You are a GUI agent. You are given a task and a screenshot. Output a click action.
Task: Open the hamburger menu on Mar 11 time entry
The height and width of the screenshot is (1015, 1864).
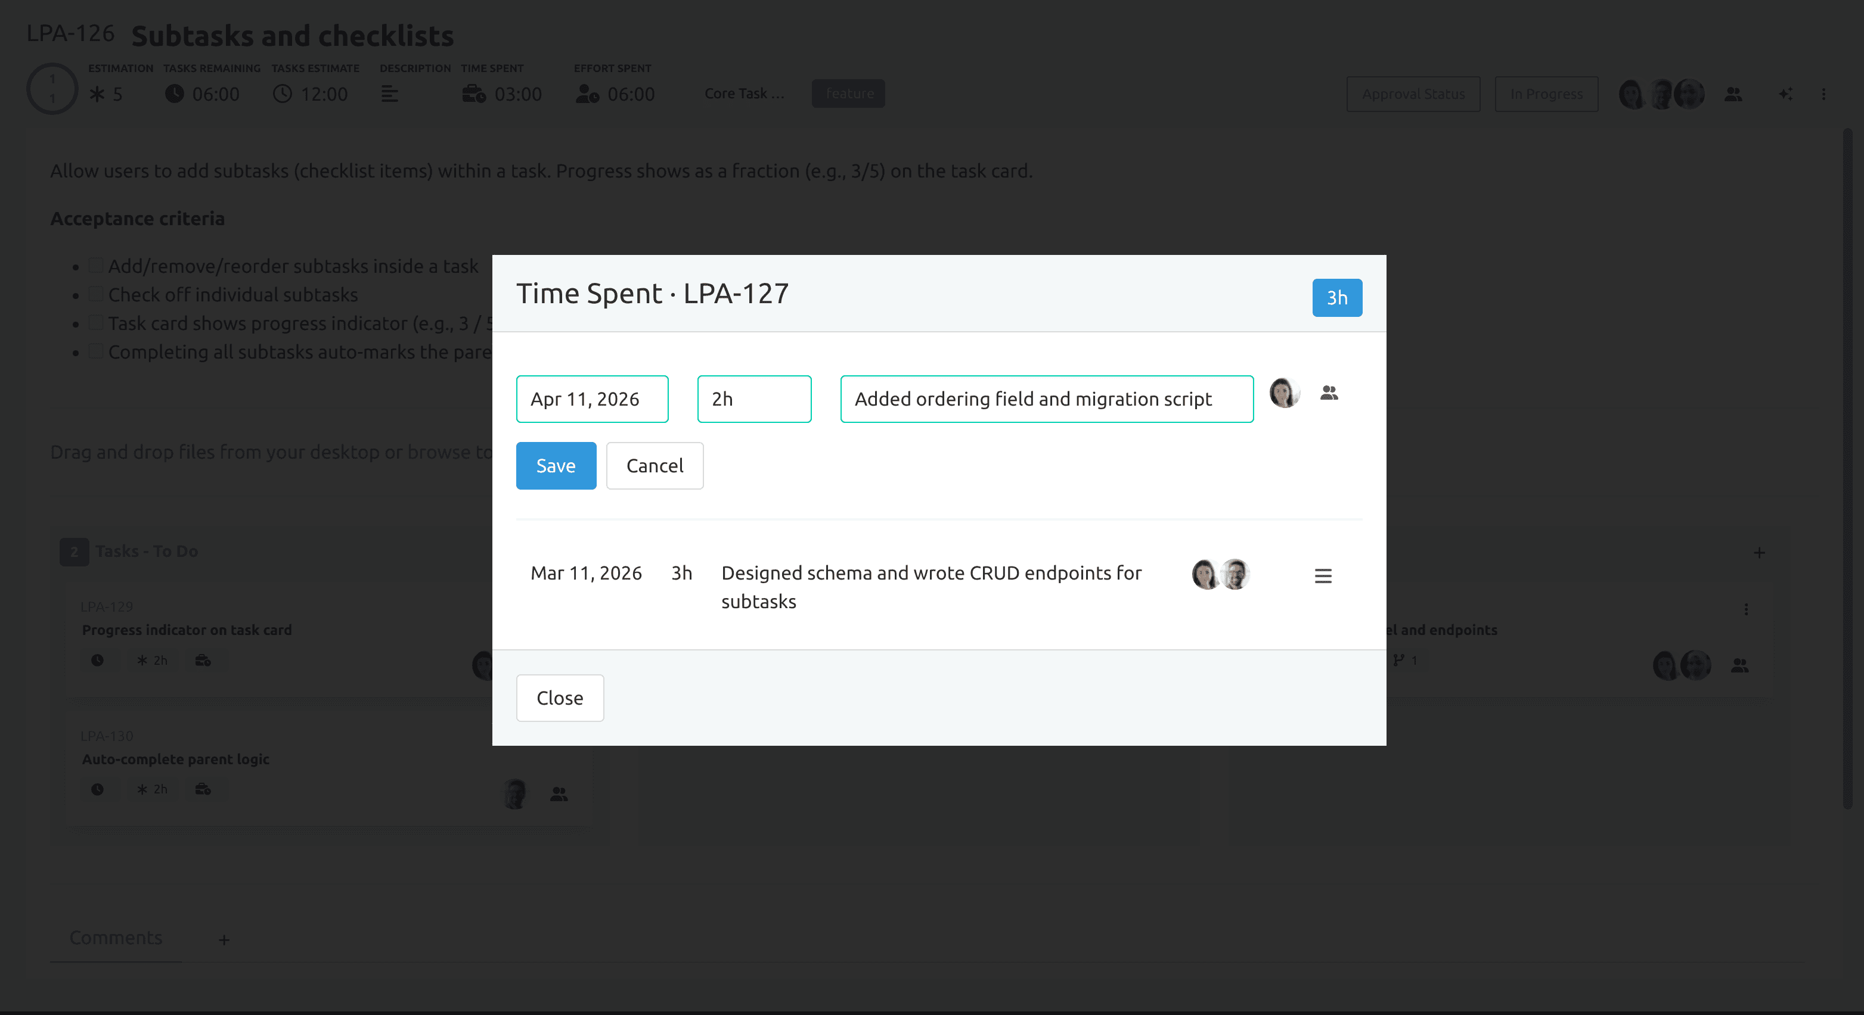[1323, 575]
